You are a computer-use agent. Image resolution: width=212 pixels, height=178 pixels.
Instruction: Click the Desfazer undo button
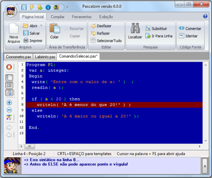101,26
